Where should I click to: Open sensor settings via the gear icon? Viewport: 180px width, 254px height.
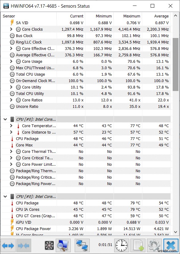154,245
